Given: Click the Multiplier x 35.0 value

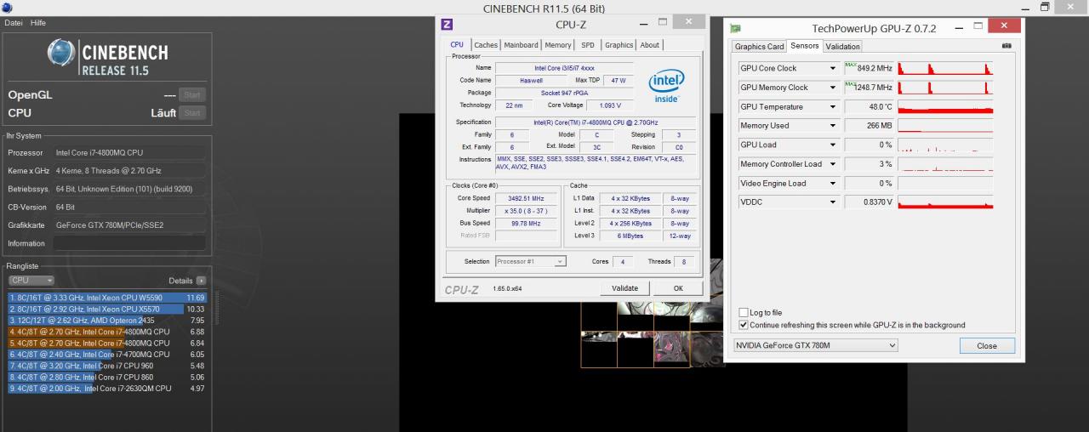Looking at the screenshot, I should [x=526, y=211].
